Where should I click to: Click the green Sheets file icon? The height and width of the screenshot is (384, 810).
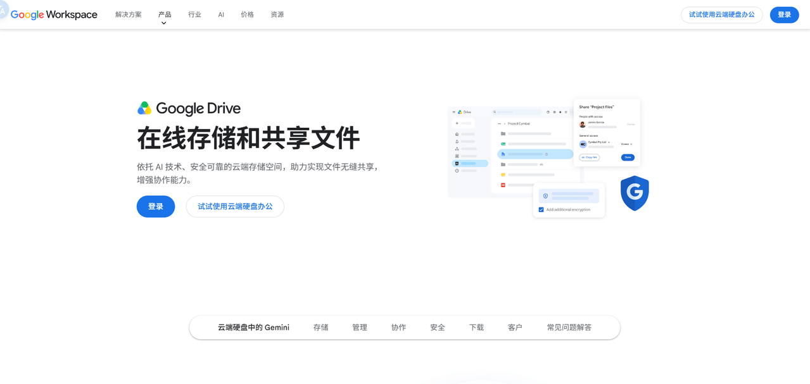503,144
